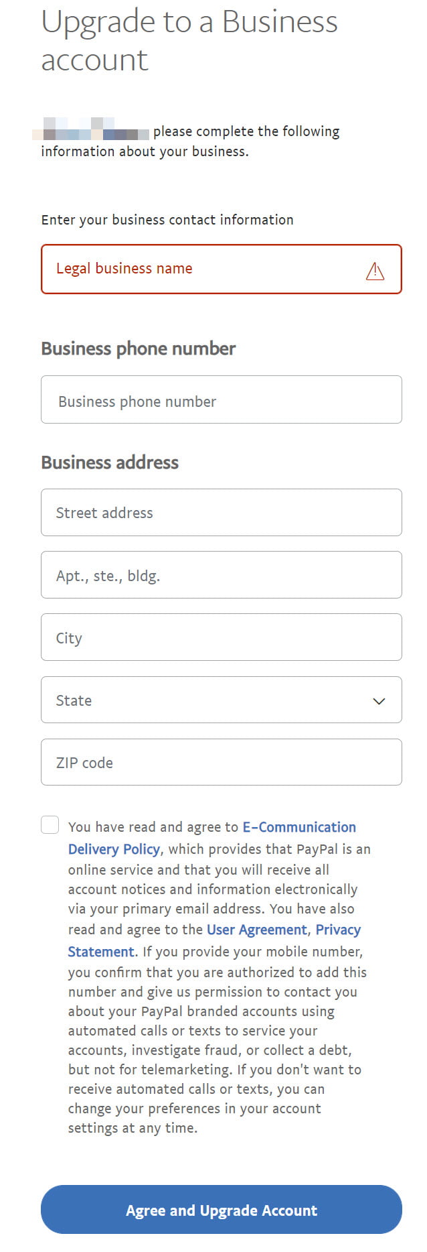427x1252 pixels.
Task: Click Agree and Upgrade Account button
Action: (221, 1210)
